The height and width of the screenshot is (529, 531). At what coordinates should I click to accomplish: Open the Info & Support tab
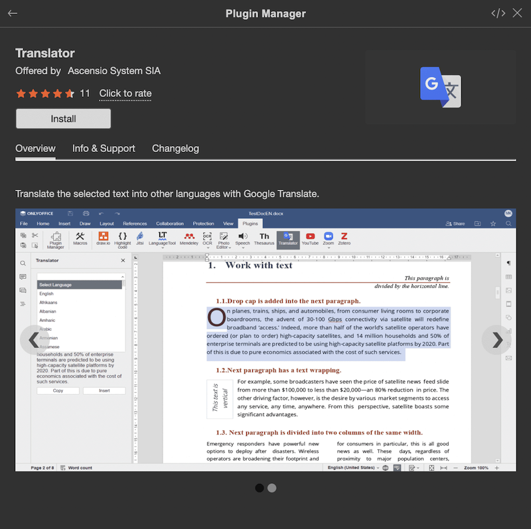(x=104, y=149)
